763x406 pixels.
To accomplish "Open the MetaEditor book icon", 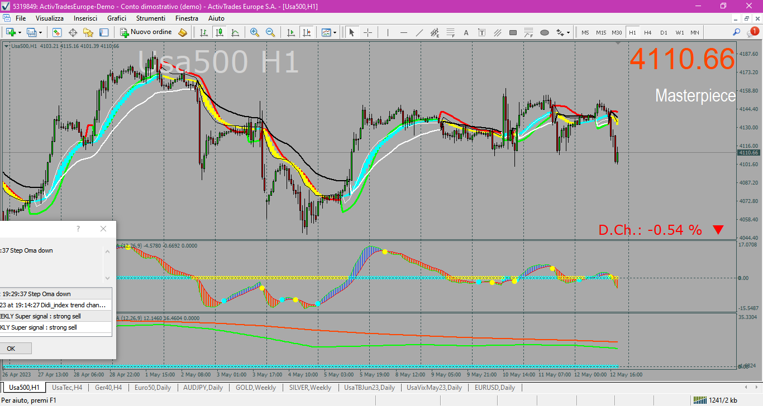I will click(183, 32).
